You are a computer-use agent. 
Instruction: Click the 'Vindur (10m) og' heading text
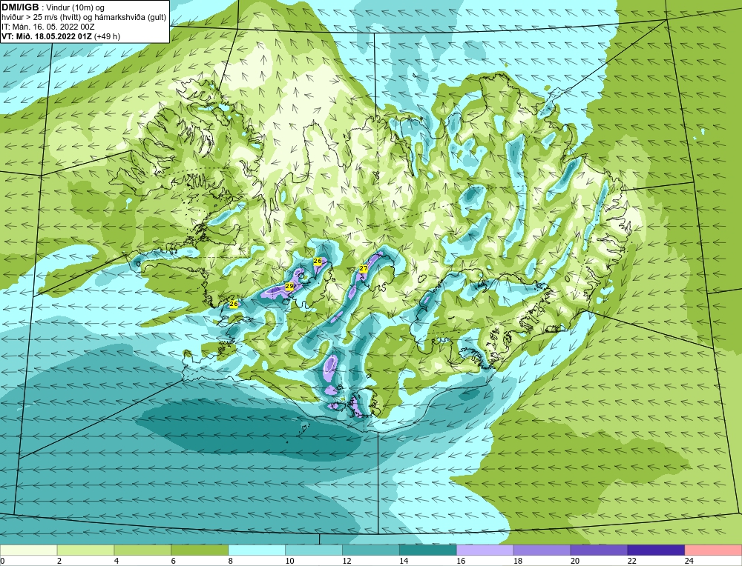pyautogui.click(x=75, y=7)
